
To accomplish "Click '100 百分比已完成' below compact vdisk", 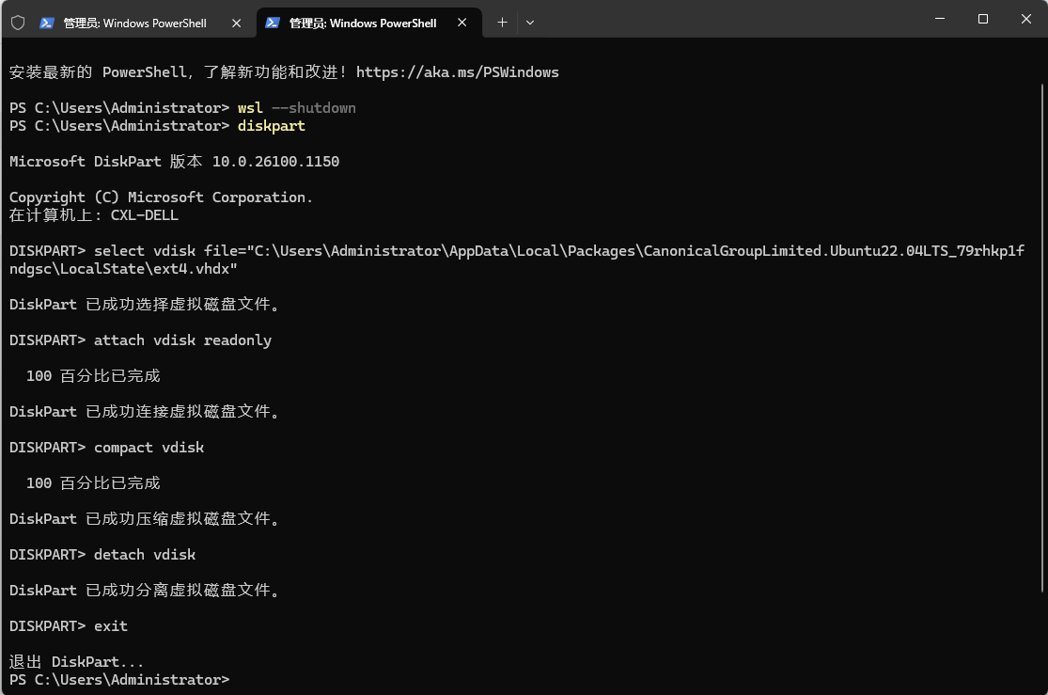I will (x=94, y=483).
